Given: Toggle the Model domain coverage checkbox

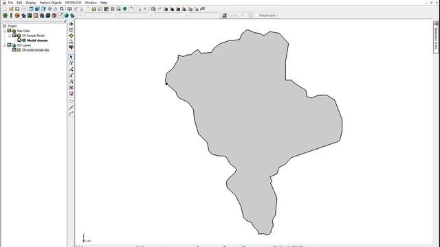Looking at the screenshot, I should (x=19, y=40).
